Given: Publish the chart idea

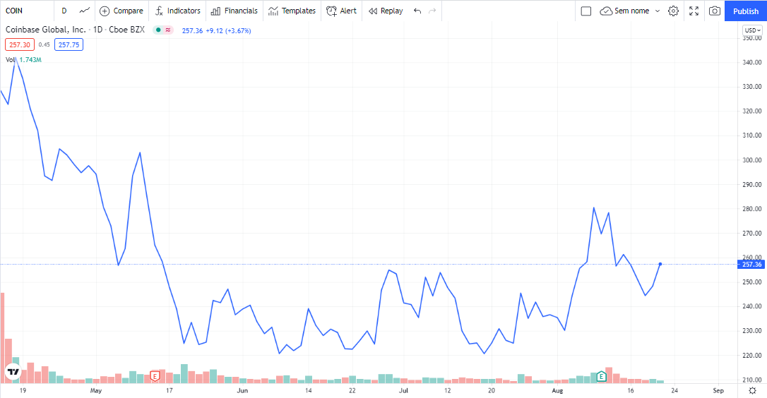Looking at the screenshot, I should [x=746, y=11].
